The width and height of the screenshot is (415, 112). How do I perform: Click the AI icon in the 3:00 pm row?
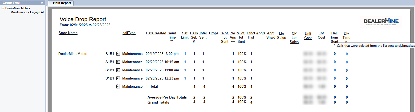tap(118, 54)
